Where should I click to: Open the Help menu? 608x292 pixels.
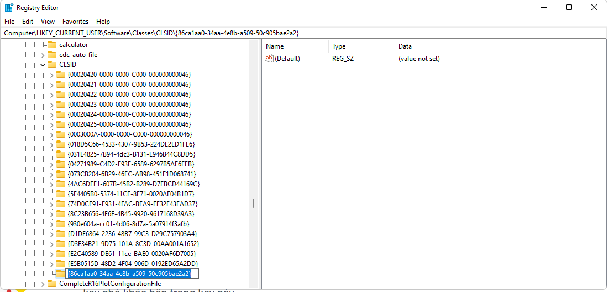coord(103,22)
